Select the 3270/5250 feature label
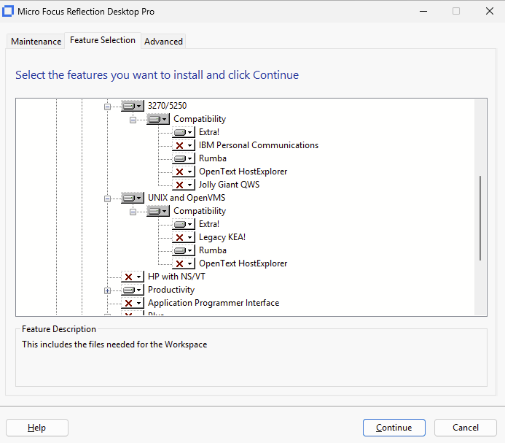 tap(167, 106)
